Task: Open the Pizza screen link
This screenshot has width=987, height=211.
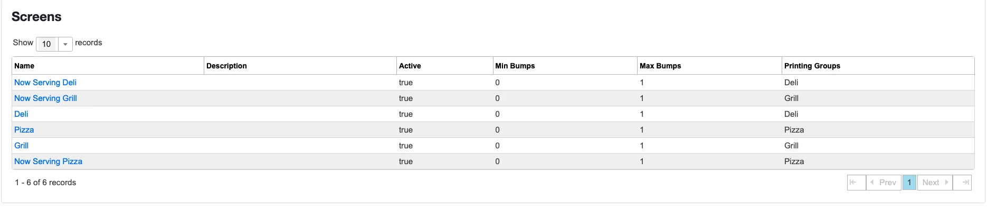Action: click(24, 130)
